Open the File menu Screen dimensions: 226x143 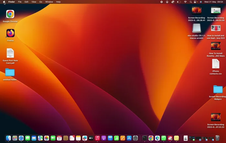20,2
